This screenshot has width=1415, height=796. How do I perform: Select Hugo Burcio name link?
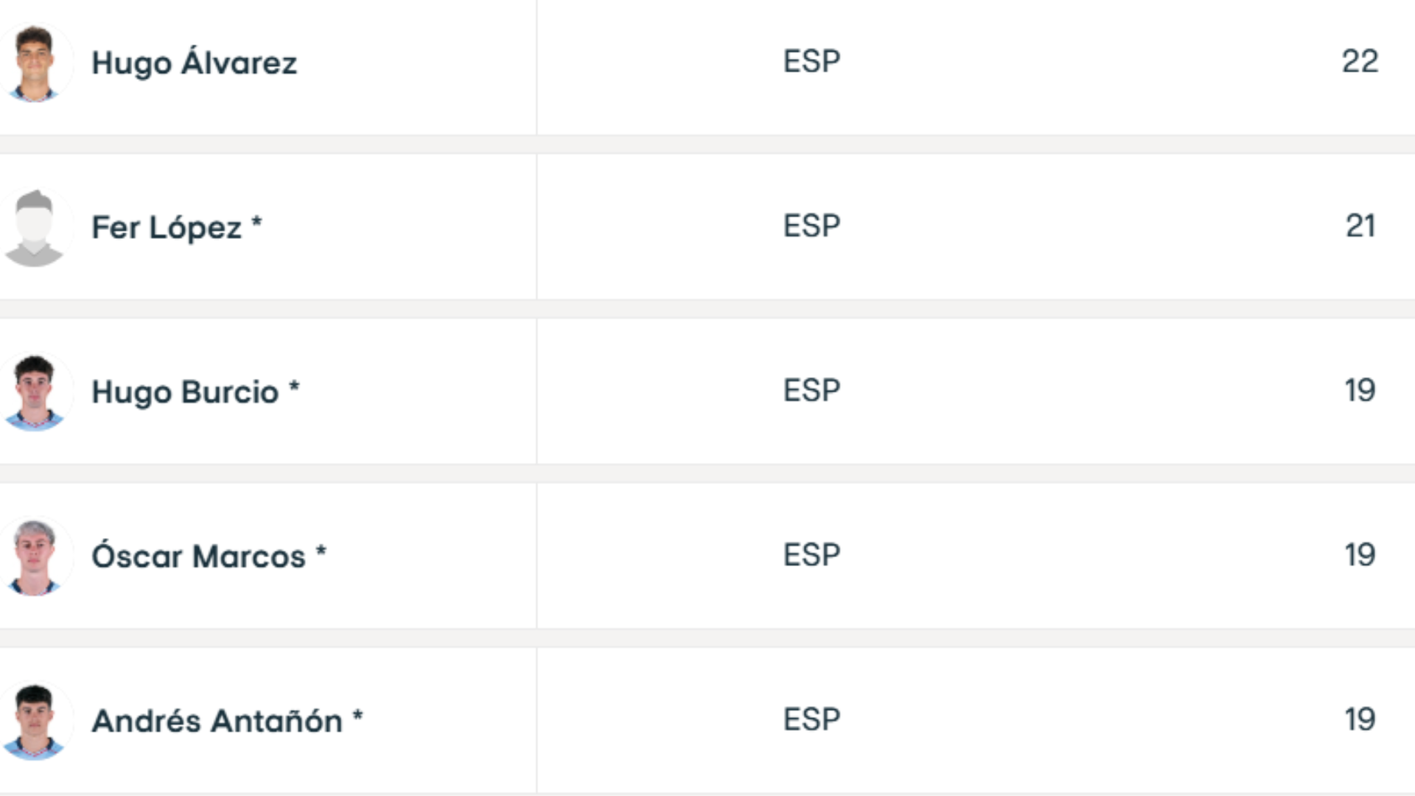tap(185, 391)
